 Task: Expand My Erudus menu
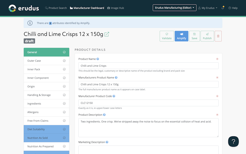(208, 8)
